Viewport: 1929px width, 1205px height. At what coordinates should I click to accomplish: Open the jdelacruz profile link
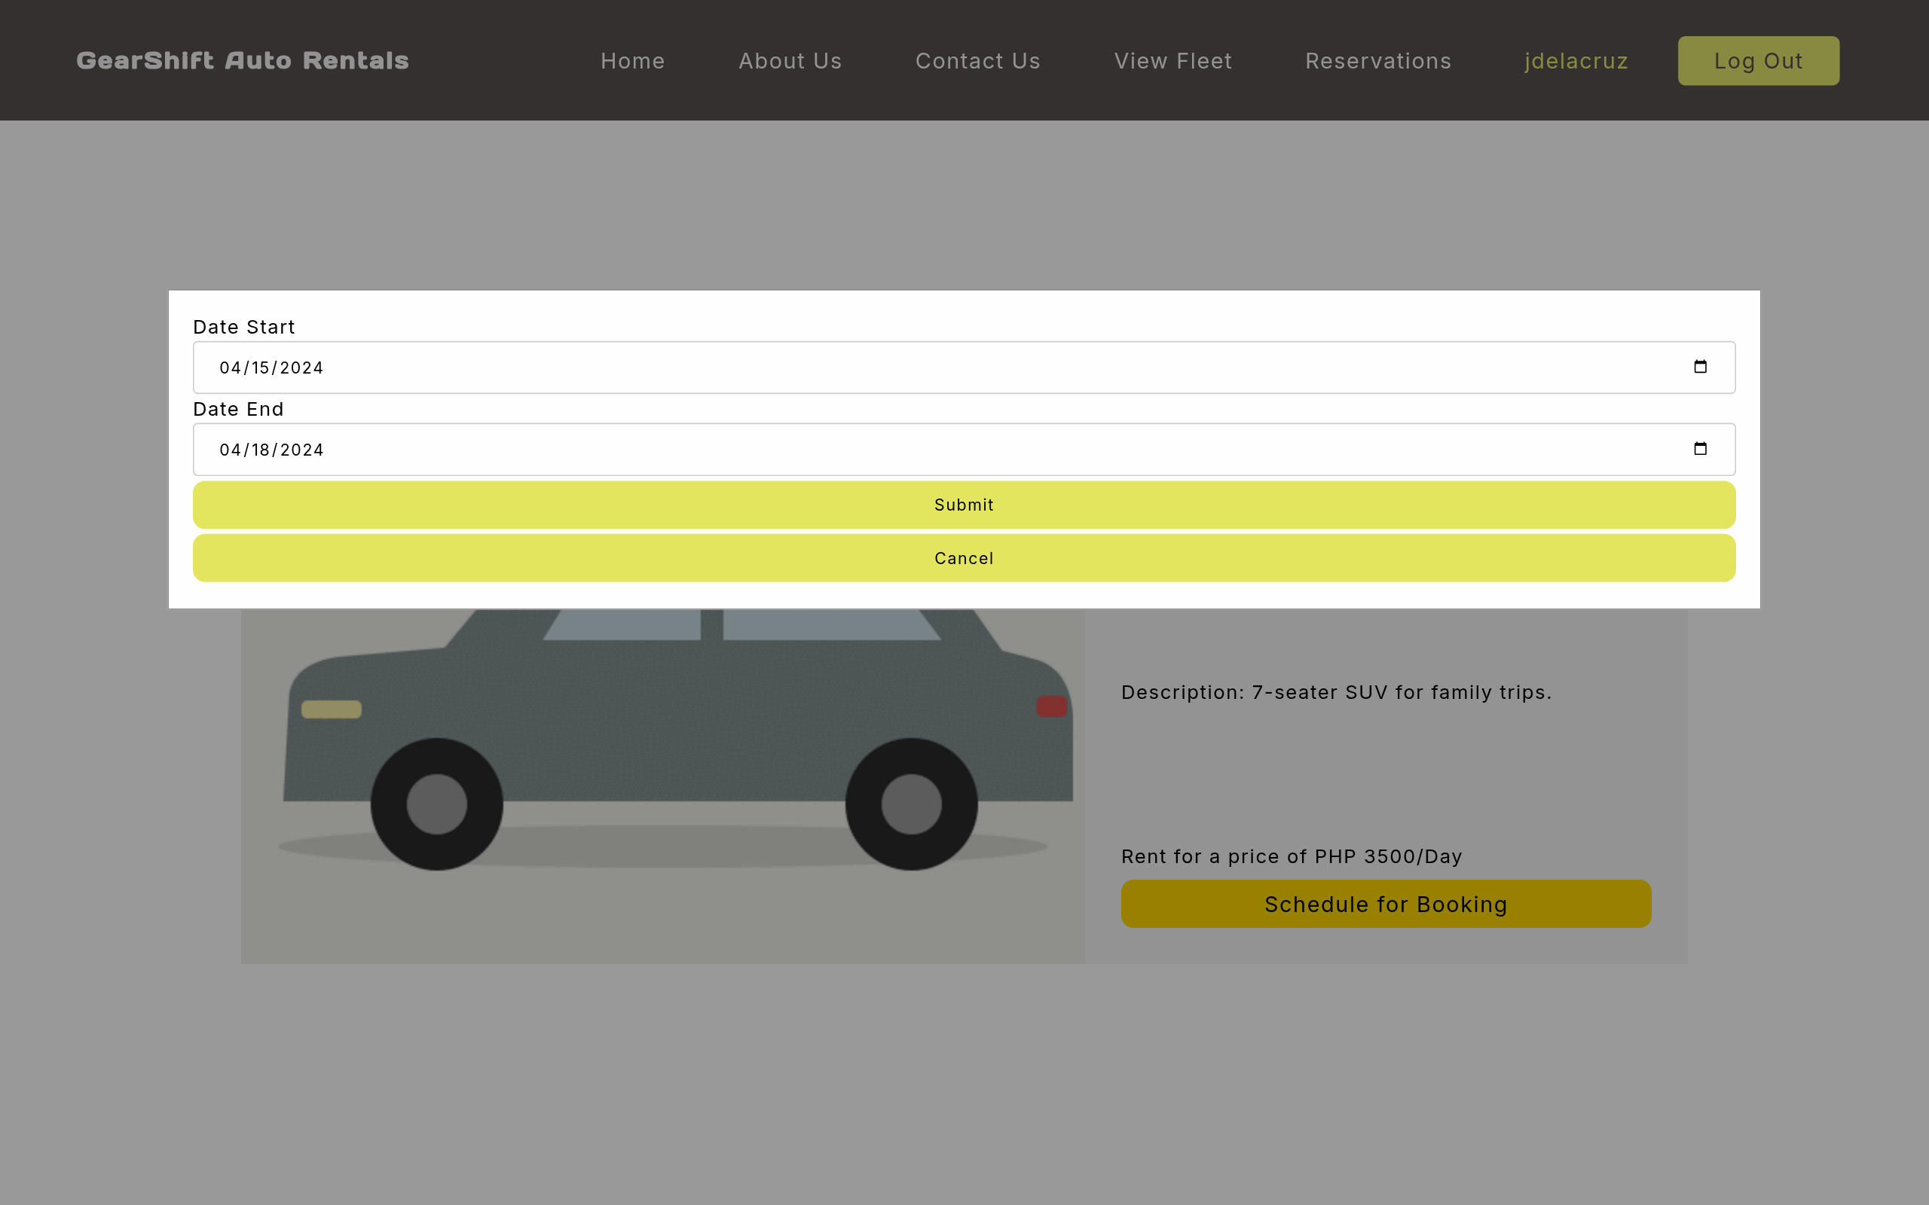[x=1576, y=60]
